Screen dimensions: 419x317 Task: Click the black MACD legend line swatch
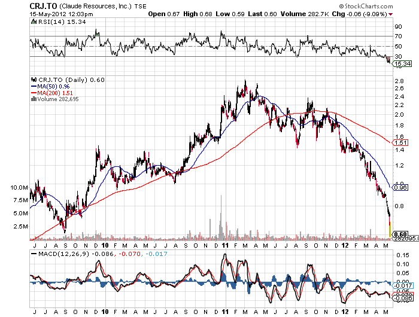point(34,254)
